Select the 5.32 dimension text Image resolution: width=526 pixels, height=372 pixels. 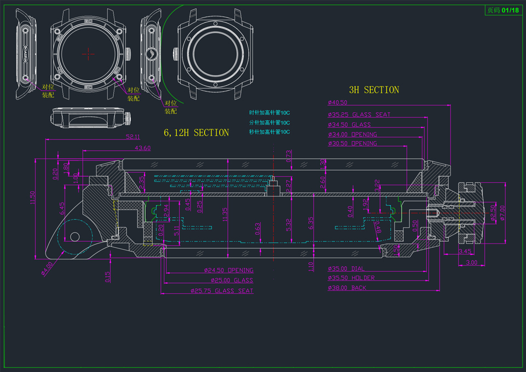click(x=289, y=225)
